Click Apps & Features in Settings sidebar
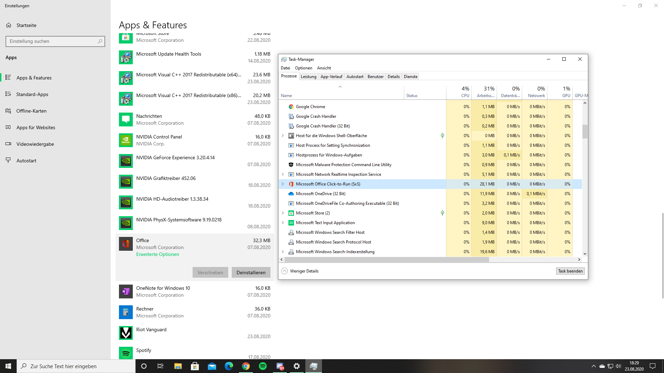The width and height of the screenshot is (664, 373). [34, 77]
